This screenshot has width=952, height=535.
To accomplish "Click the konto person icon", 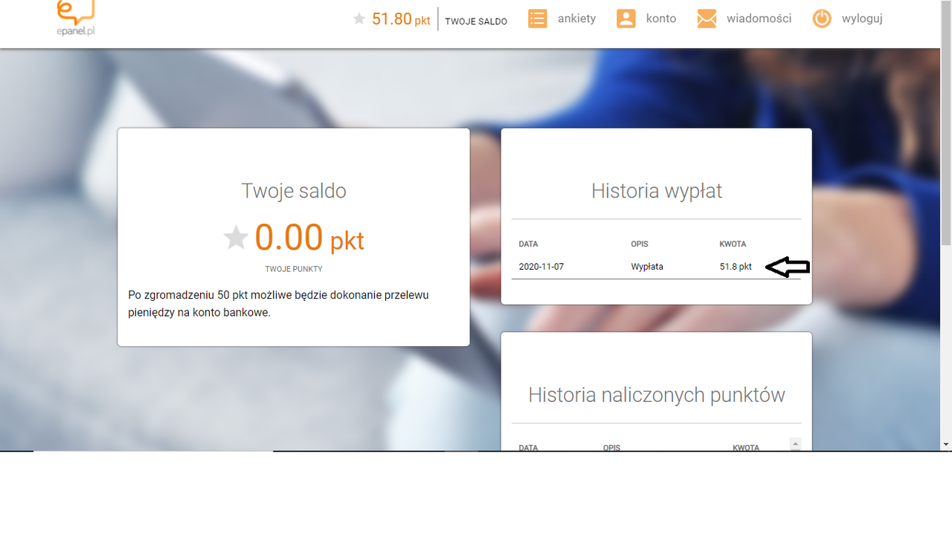I will click(x=626, y=19).
